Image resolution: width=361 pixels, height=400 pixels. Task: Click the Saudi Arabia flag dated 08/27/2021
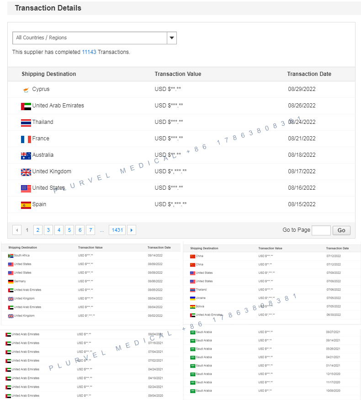pos(193,332)
